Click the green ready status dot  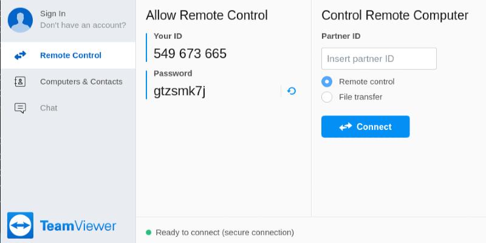tap(148, 232)
